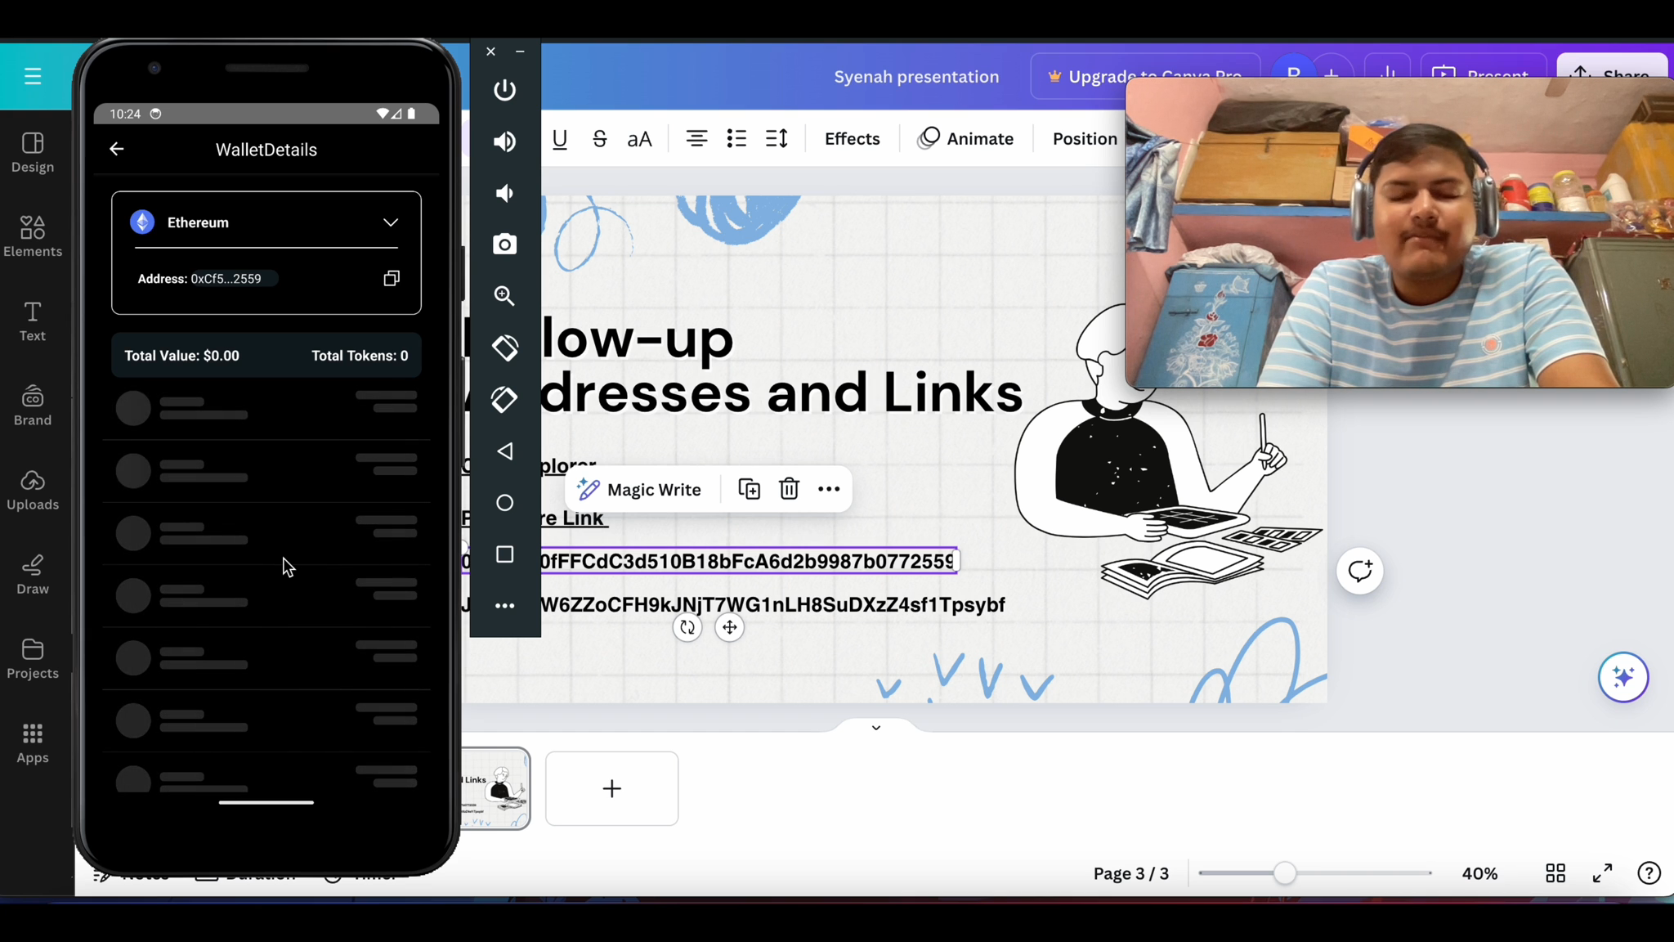Tap the emulator Home circle button
The height and width of the screenshot is (942, 1674).
[504, 503]
